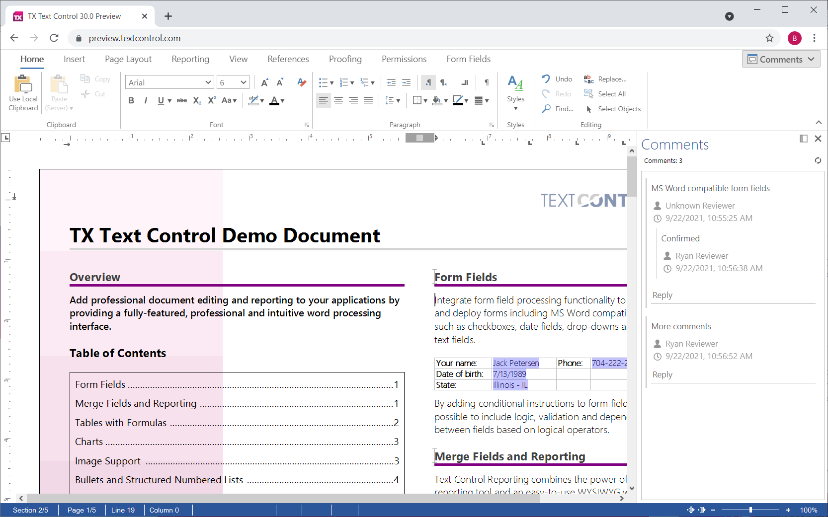This screenshot has width=828, height=517.
Task: Click Form Fields table of contents entry
Action: [237, 384]
